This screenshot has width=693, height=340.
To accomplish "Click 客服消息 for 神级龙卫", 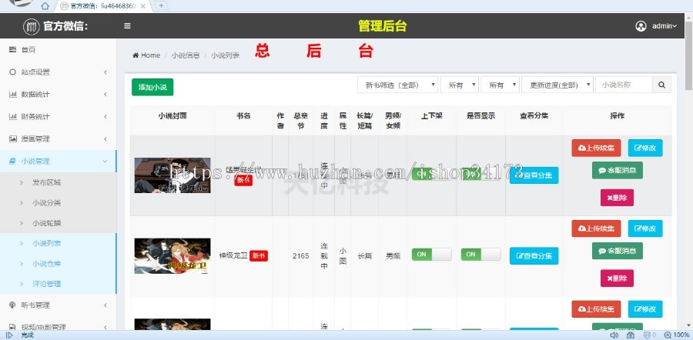I will 618,251.
